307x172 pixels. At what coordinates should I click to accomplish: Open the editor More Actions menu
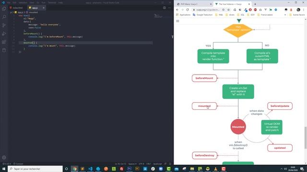[x=169, y=8]
